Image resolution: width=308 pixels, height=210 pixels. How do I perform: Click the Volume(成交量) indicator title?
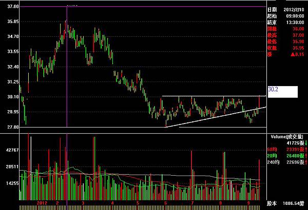click(287, 137)
